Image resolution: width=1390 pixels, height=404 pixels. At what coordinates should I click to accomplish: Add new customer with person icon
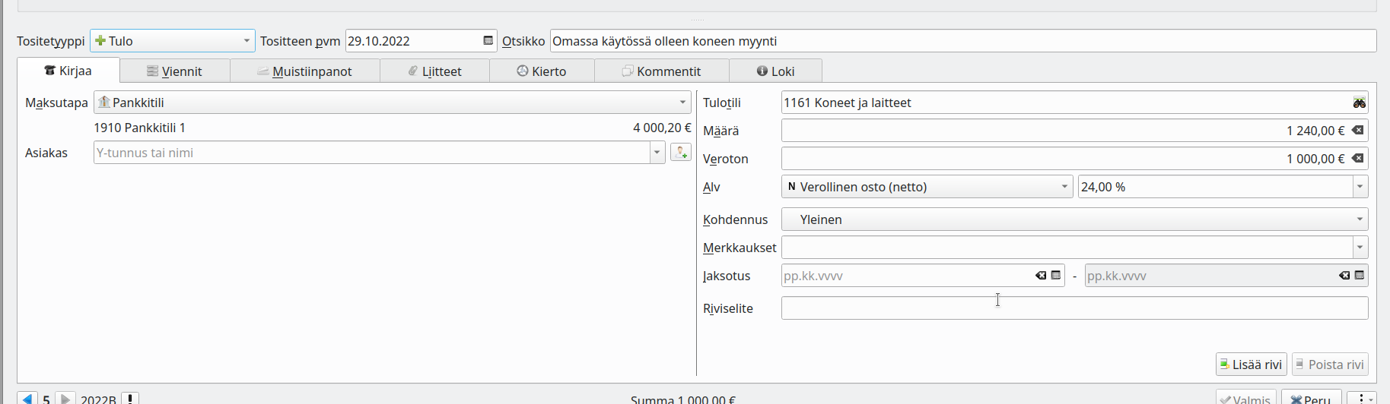(681, 153)
